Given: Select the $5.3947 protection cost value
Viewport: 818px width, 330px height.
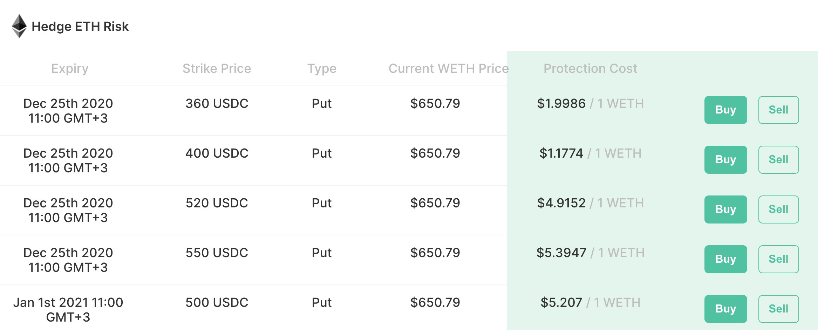Looking at the screenshot, I should pyautogui.click(x=561, y=253).
